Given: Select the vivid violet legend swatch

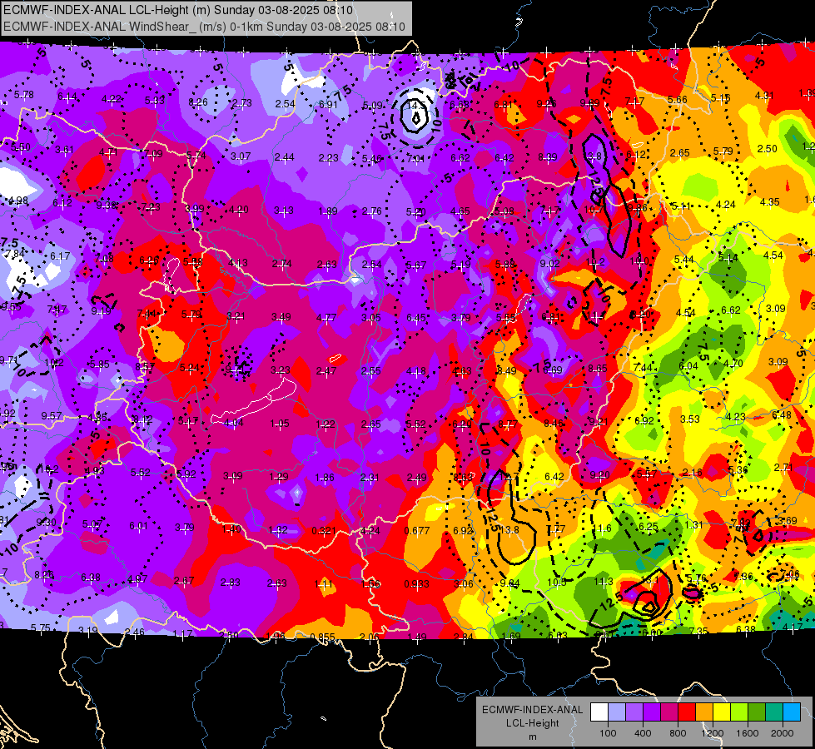Looking at the screenshot, I should (651, 712).
